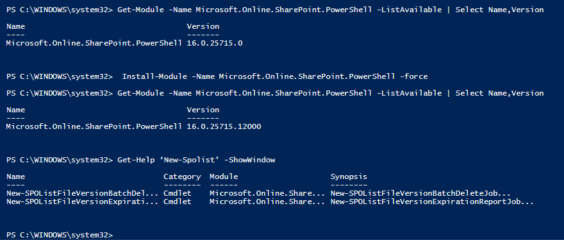Click the first Get-Module command line
564x240 pixels.
point(275,10)
